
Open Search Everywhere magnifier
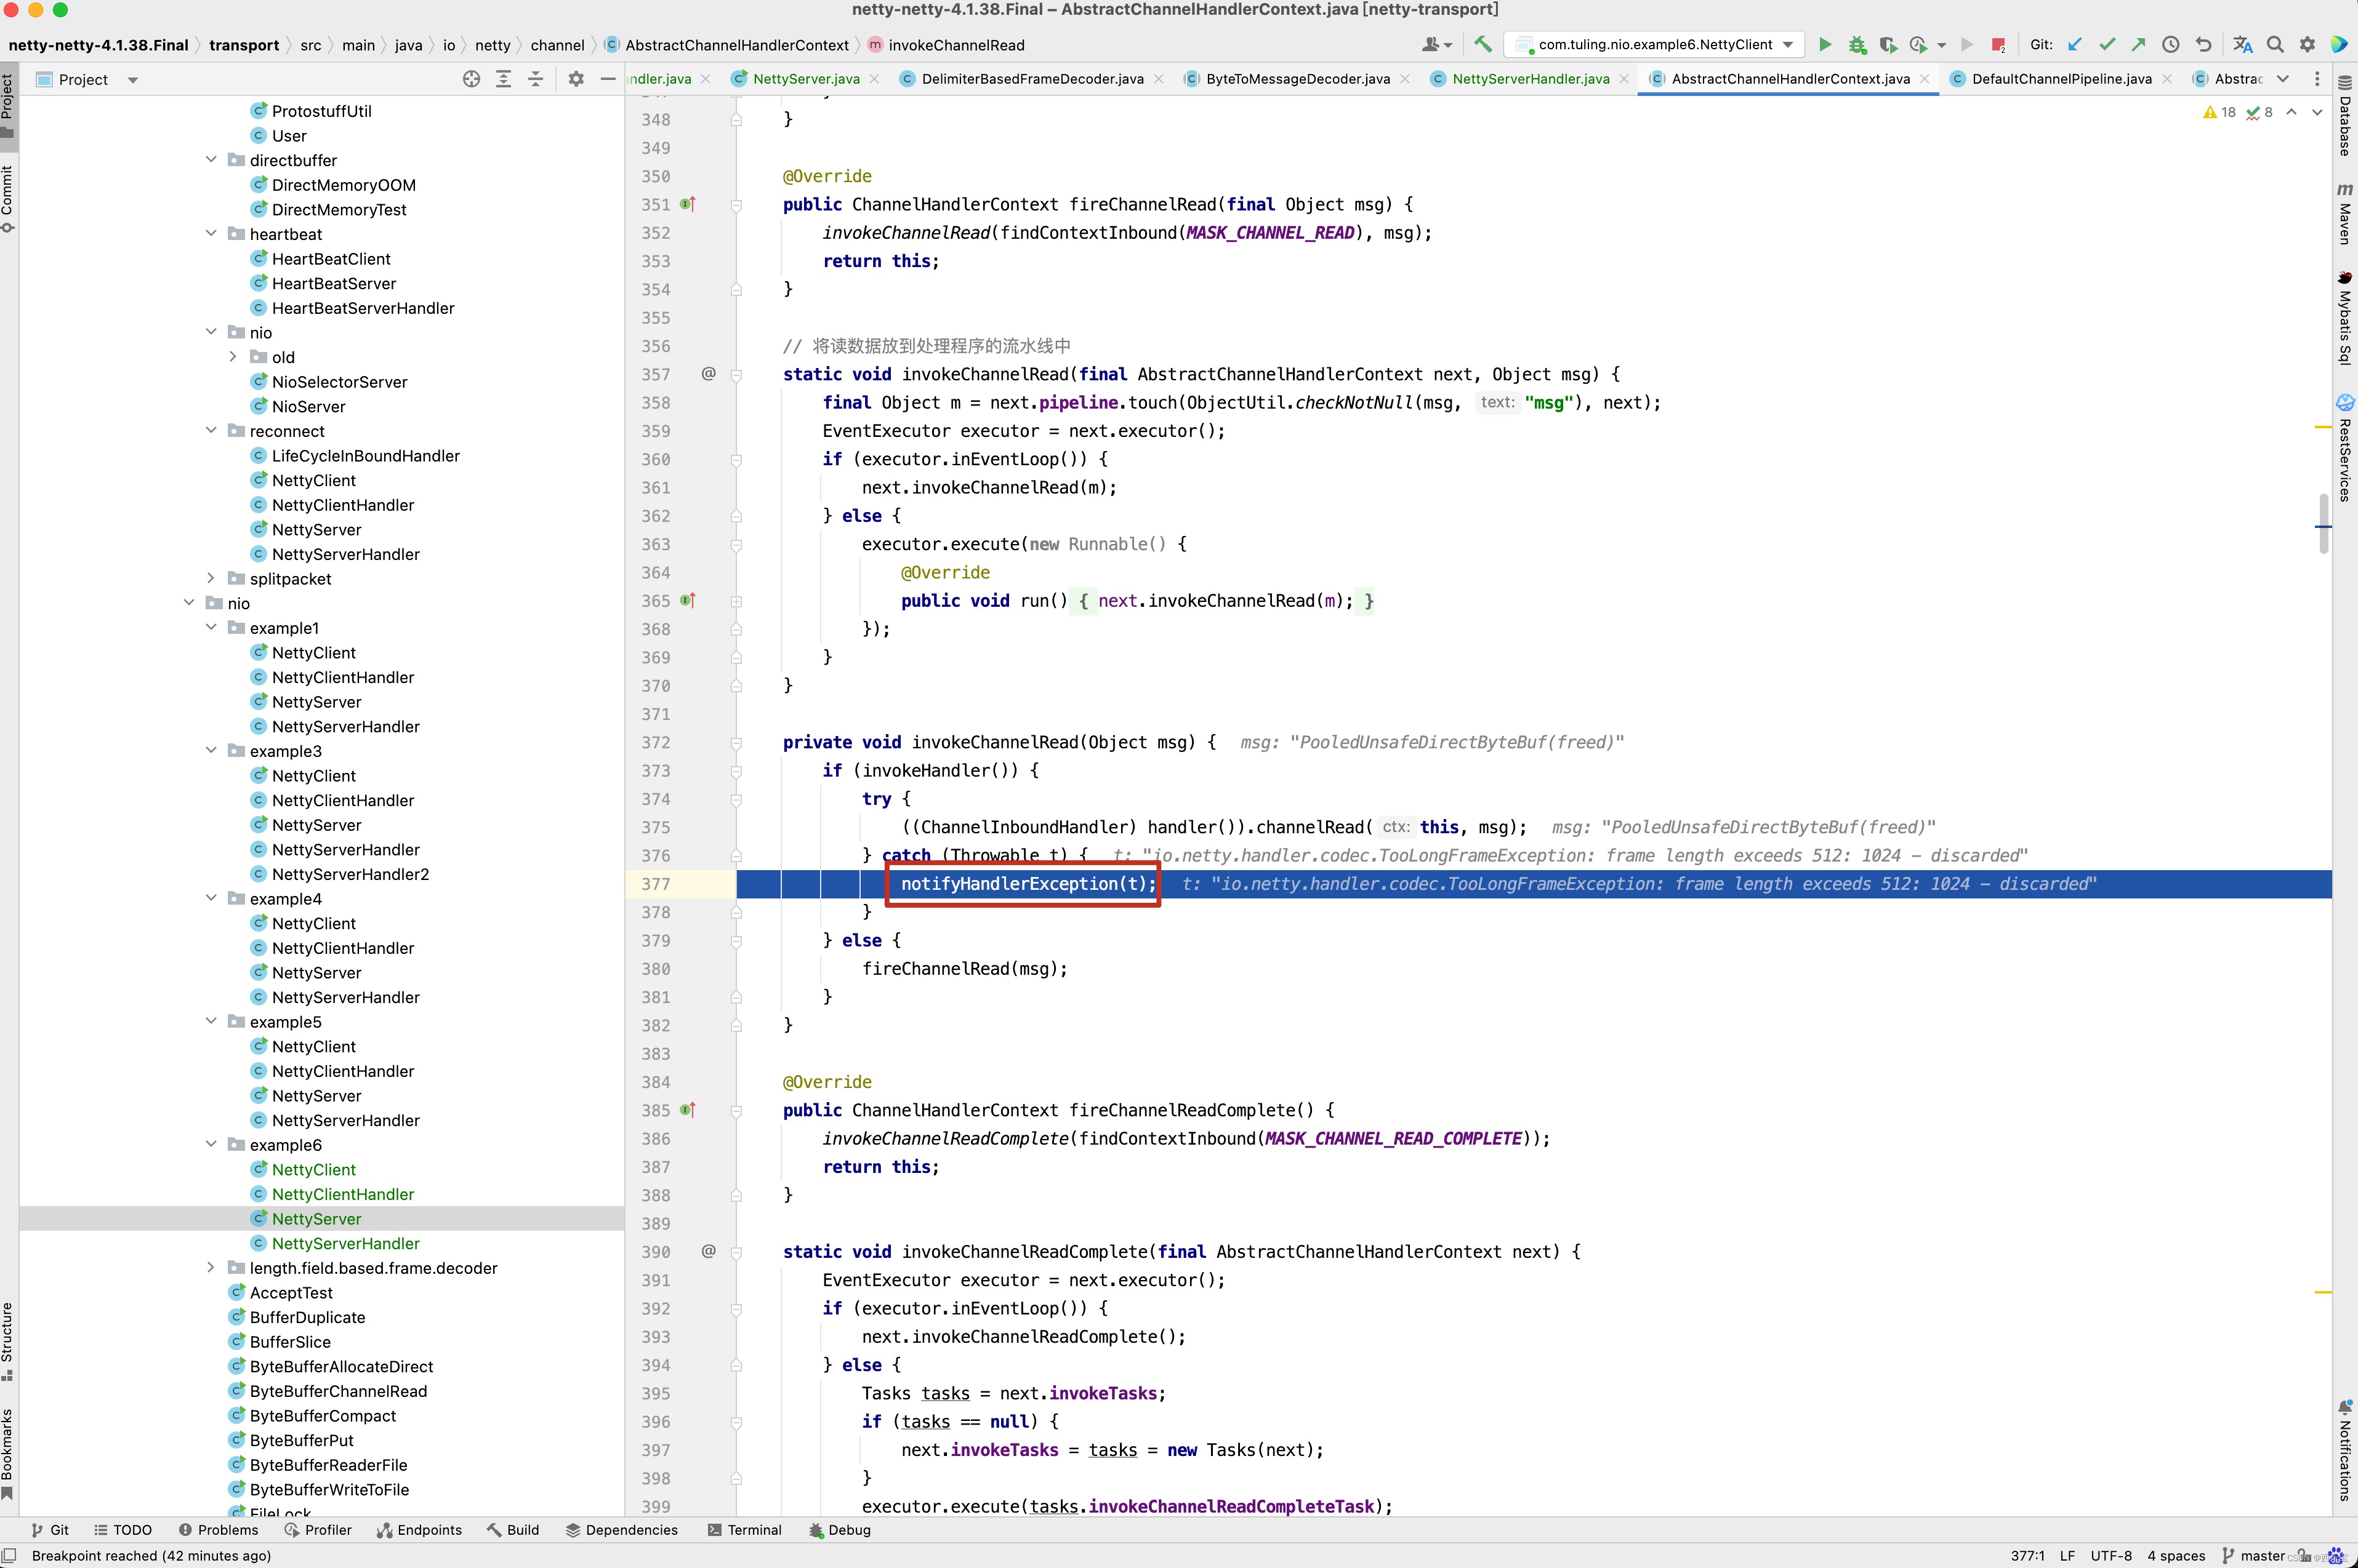(x=2275, y=45)
